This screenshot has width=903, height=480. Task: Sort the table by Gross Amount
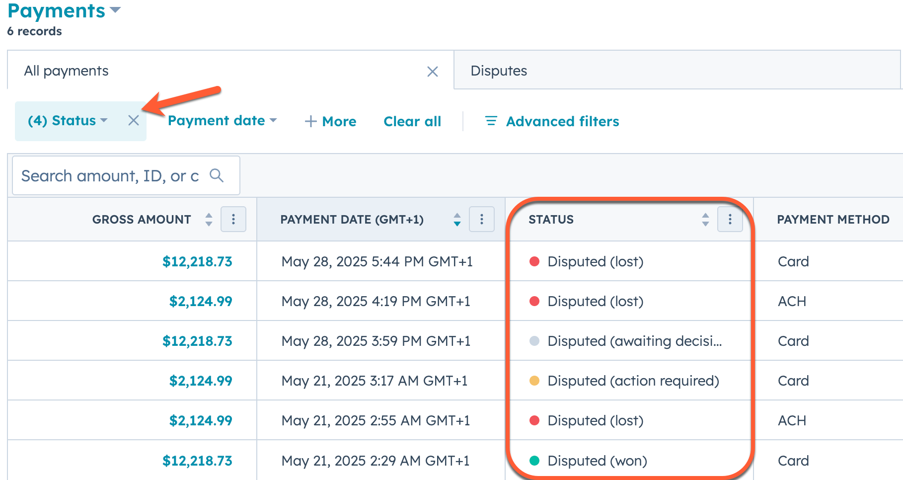209,219
